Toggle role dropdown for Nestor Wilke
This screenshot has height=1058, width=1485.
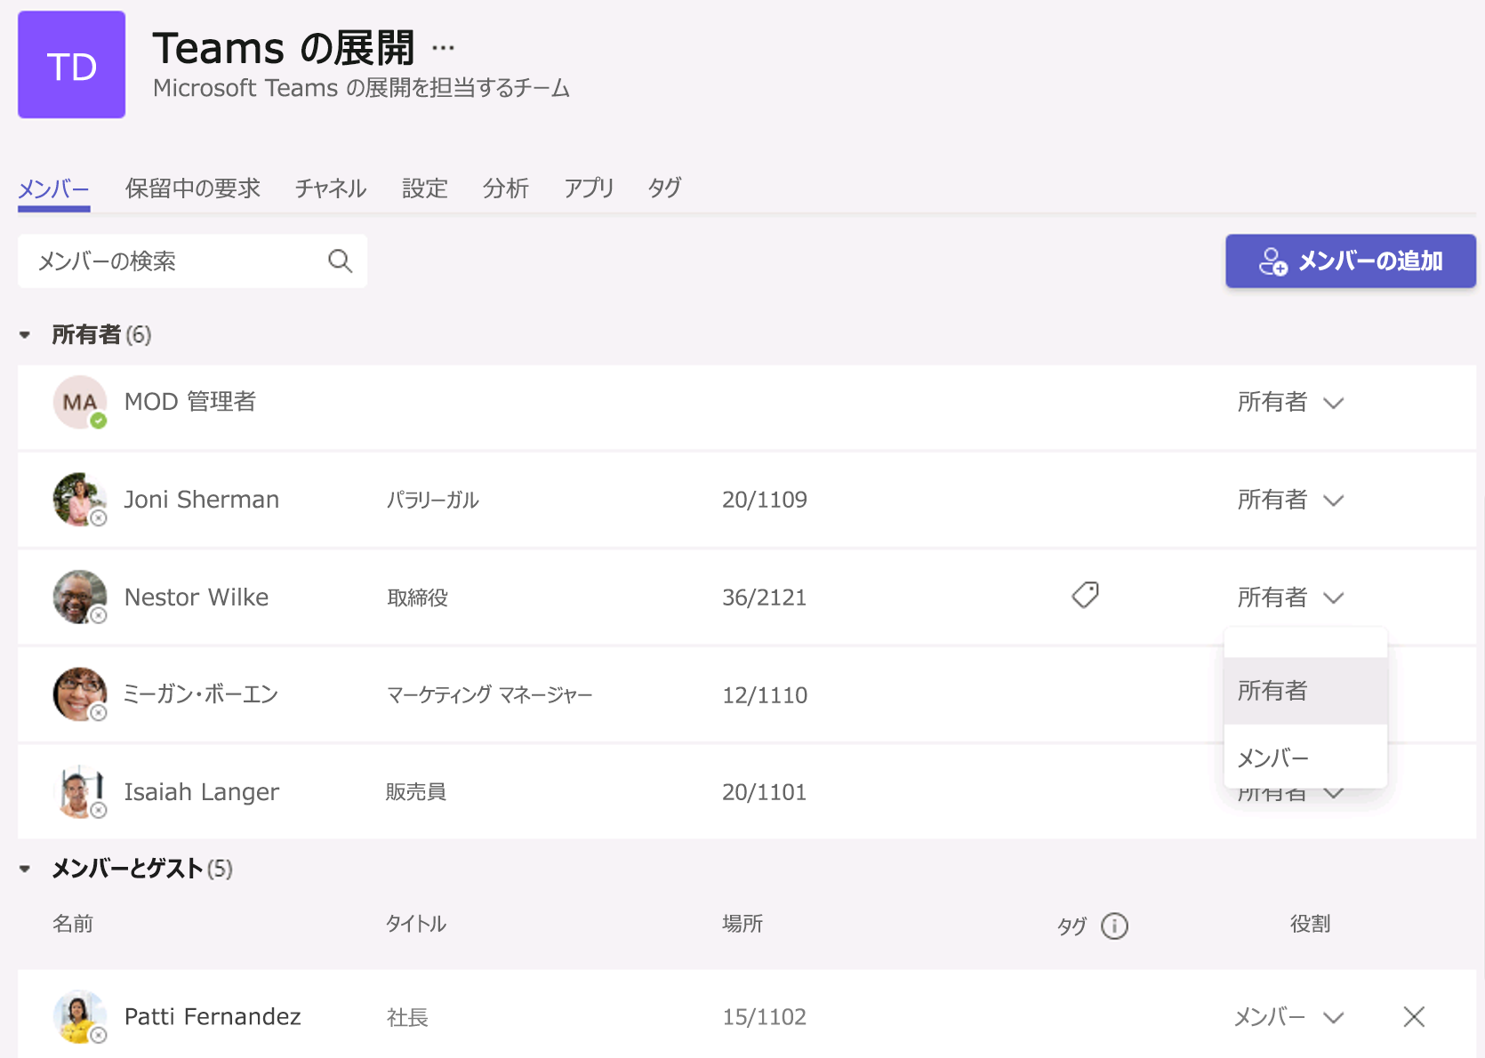tap(1290, 597)
